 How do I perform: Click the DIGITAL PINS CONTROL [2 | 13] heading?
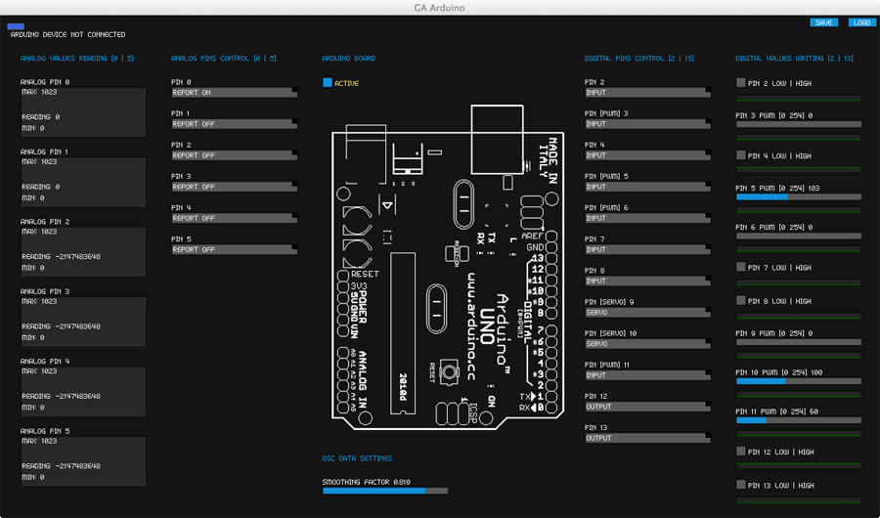(x=639, y=59)
